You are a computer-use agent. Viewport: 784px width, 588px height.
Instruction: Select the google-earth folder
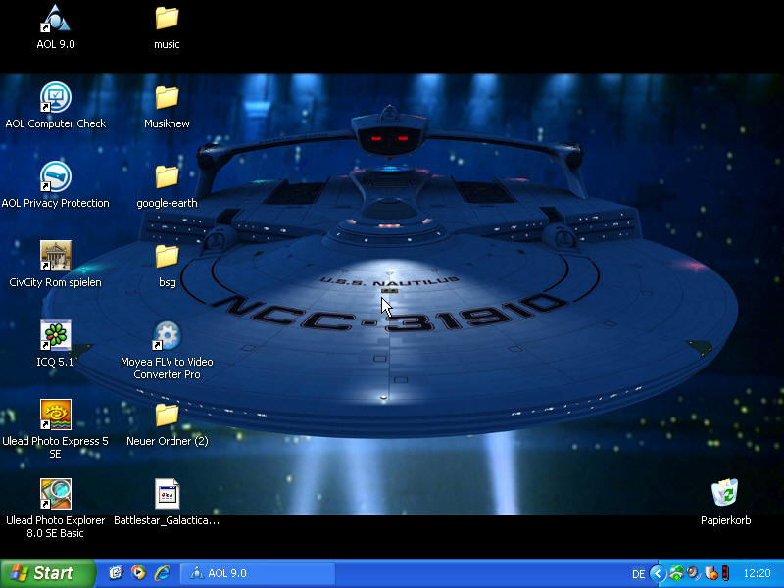pyautogui.click(x=167, y=177)
